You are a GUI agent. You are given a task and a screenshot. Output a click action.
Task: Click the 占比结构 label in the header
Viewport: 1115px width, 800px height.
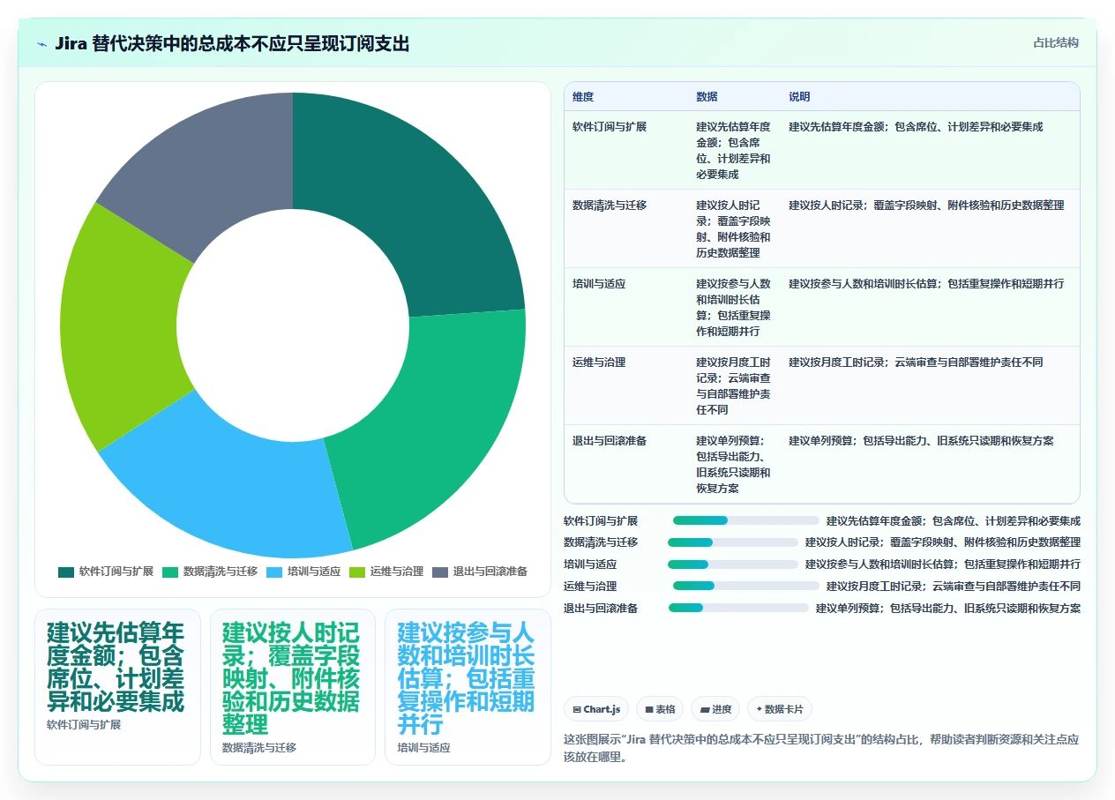click(x=1056, y=43)
